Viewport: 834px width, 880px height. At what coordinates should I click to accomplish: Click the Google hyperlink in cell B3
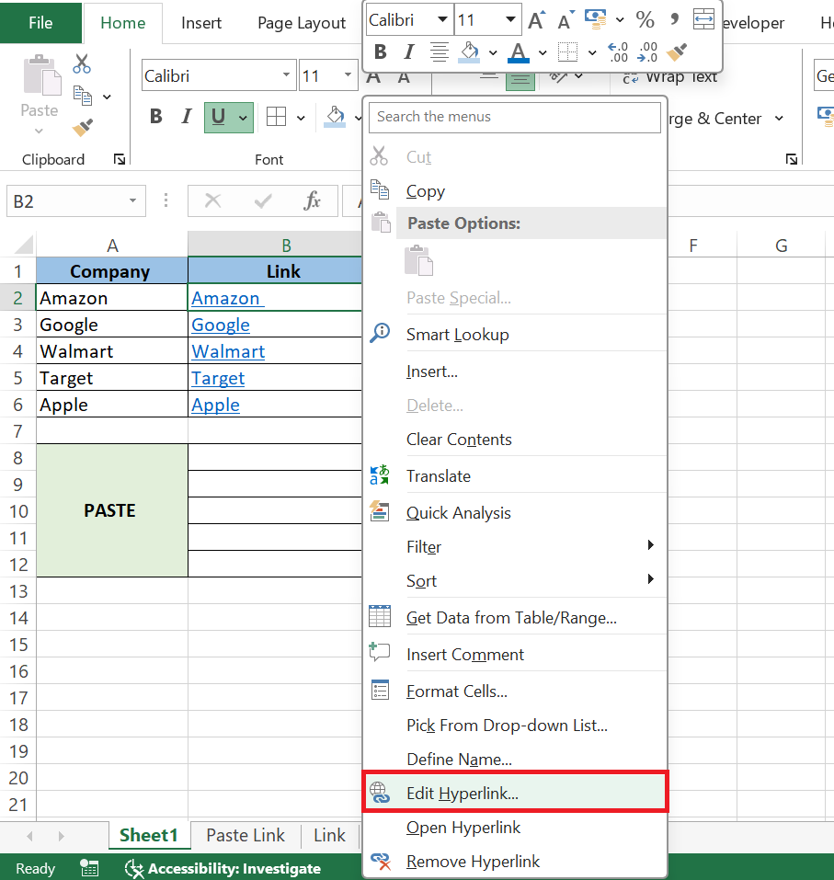pyautogui.click(x=221, y=325)
